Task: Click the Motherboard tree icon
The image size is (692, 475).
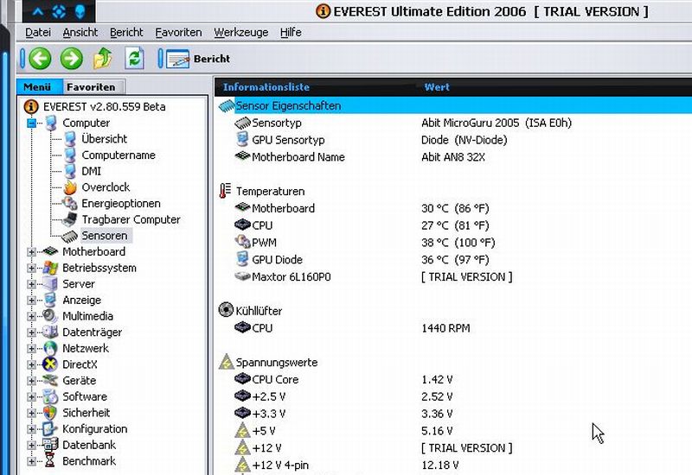Action: coord(50,251)
